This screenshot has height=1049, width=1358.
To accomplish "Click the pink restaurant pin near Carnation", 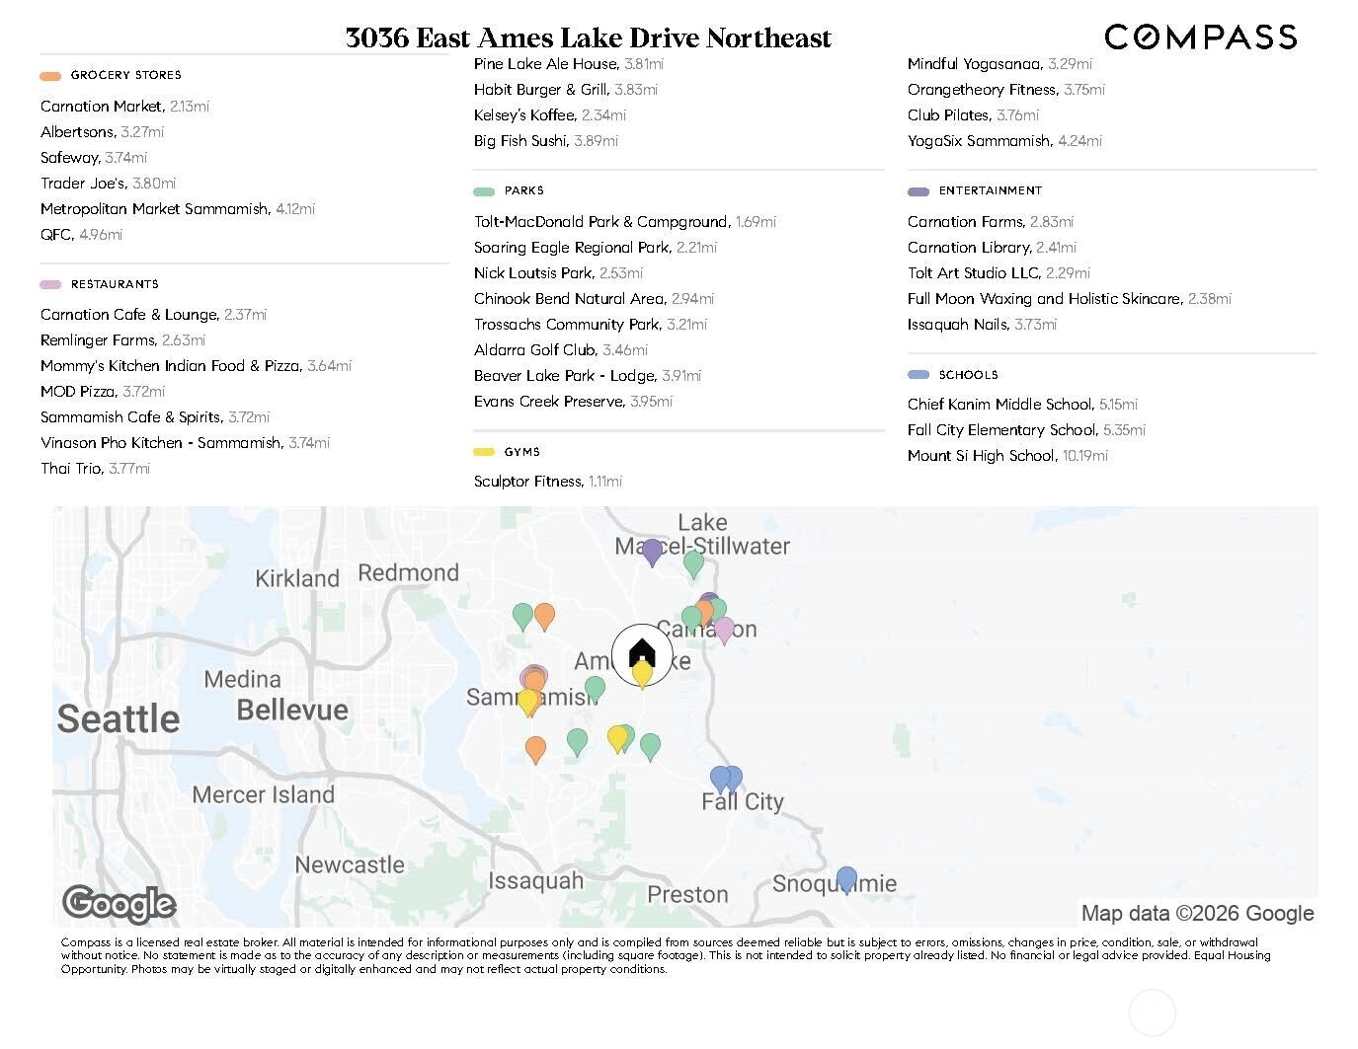I will (724, 629).
